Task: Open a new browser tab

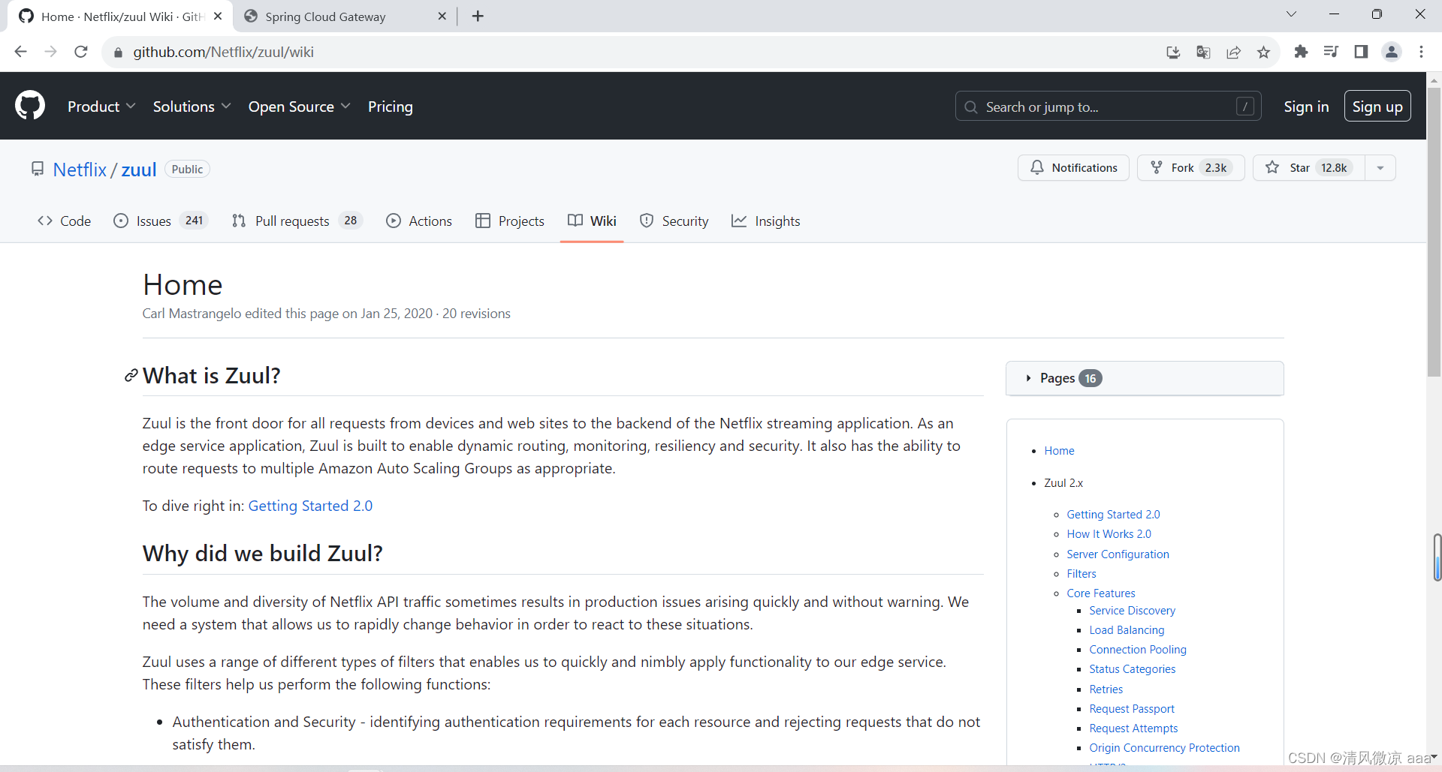Action: pyautogui.click(x=478, y=16)
